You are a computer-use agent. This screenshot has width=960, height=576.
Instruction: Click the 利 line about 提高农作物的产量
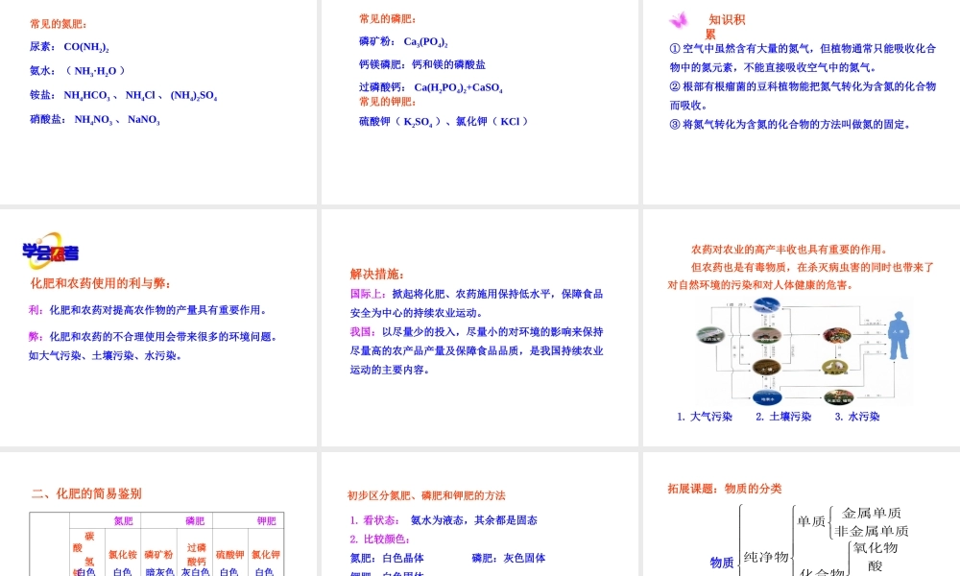(148, 310)
